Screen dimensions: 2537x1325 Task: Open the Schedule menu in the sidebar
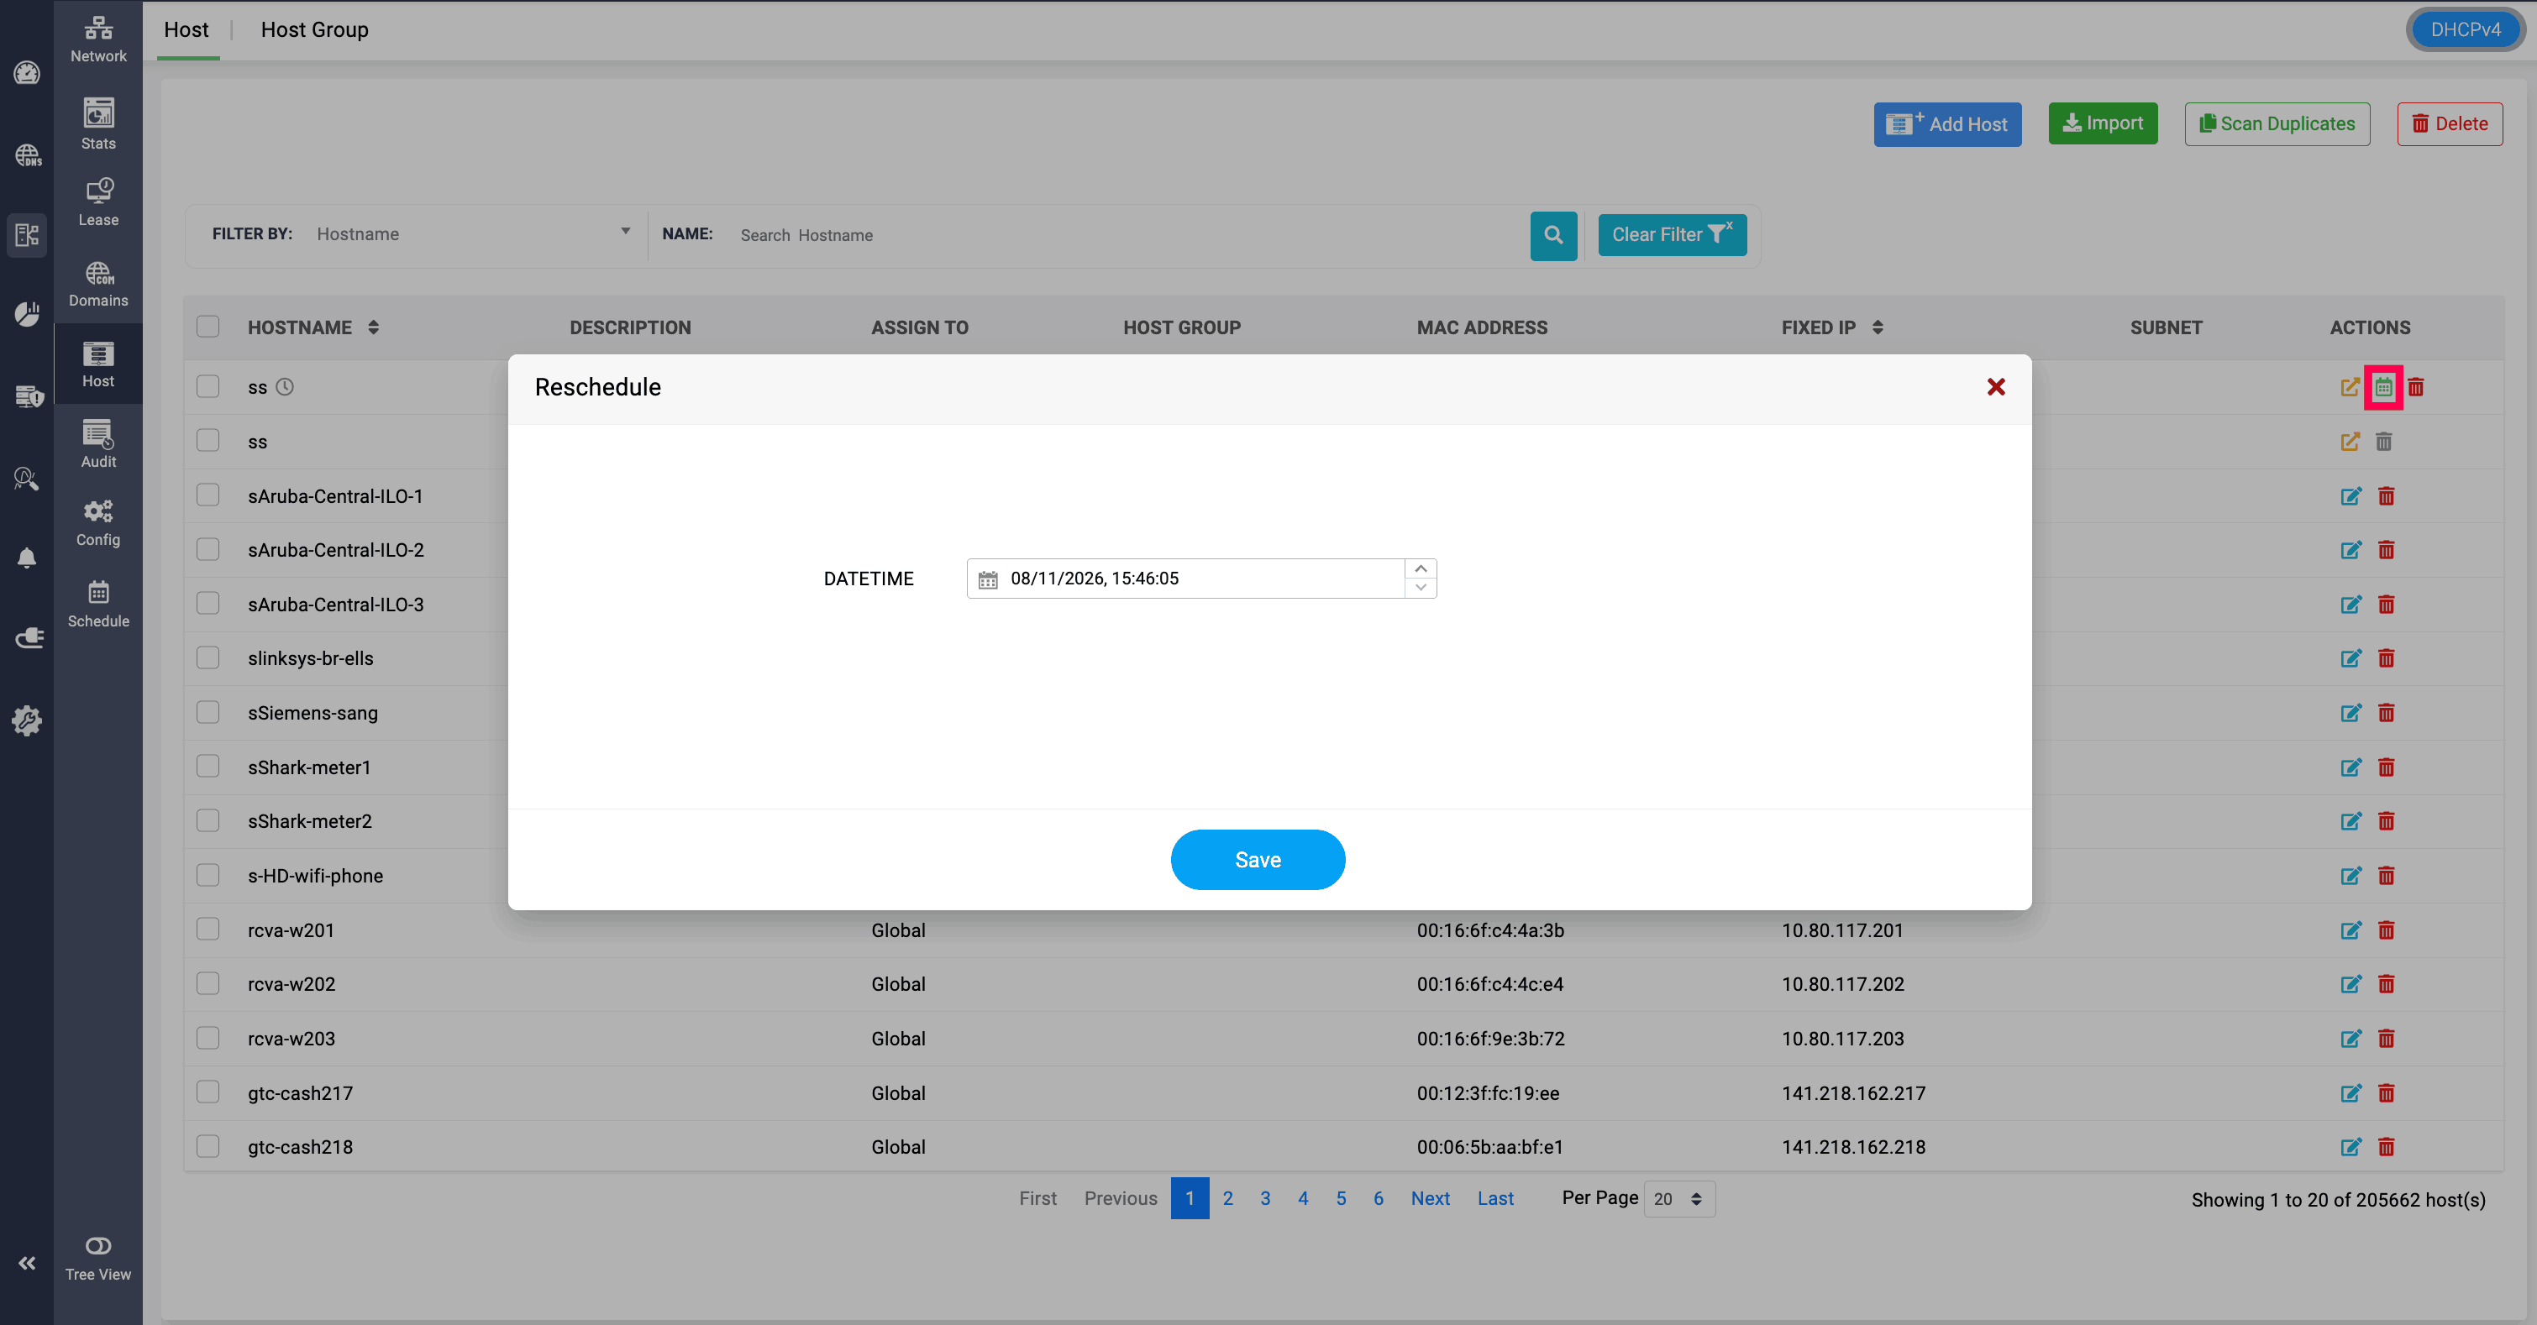click(98, 605)
